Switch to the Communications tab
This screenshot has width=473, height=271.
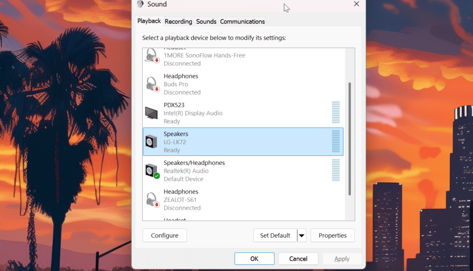pyautogui.click(x=242, y=22)
